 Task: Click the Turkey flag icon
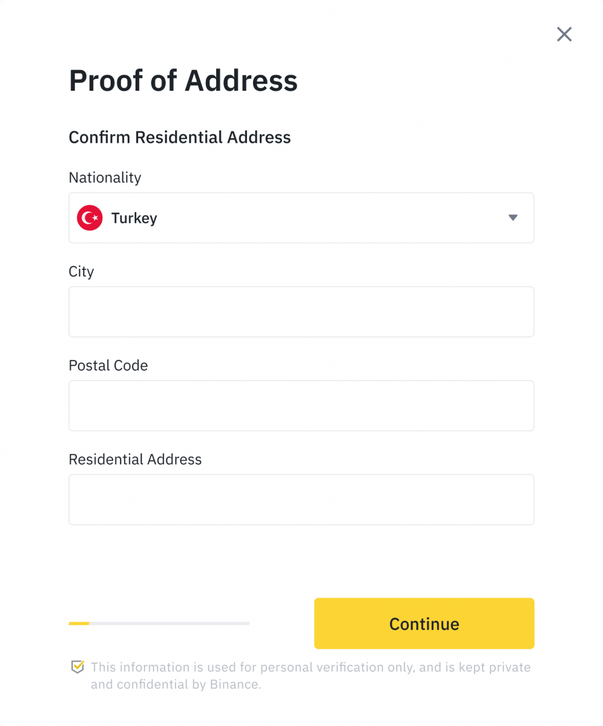(89, 218)
